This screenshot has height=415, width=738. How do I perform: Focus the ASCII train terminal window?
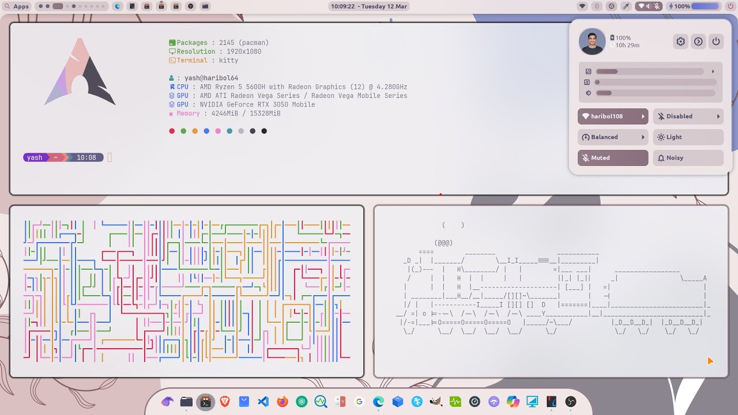tap(551, 292)
